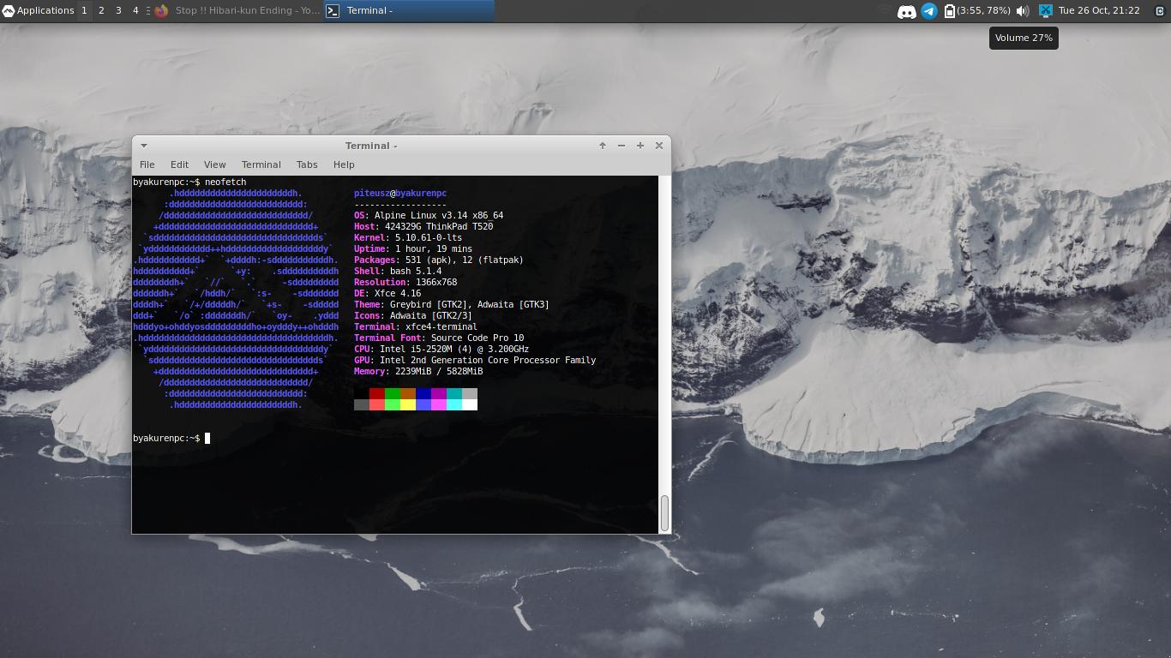The height and width of the screenshot is (658, 1171).
Task: Click the 'Terminal: xfce4-terminal' line
Action: pyautogui.click(x=416, y=327)
